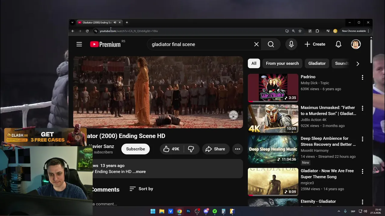The image size is (385, 216).
Task: Open the Chrome zoom magnifier icon
Action: 294,31
